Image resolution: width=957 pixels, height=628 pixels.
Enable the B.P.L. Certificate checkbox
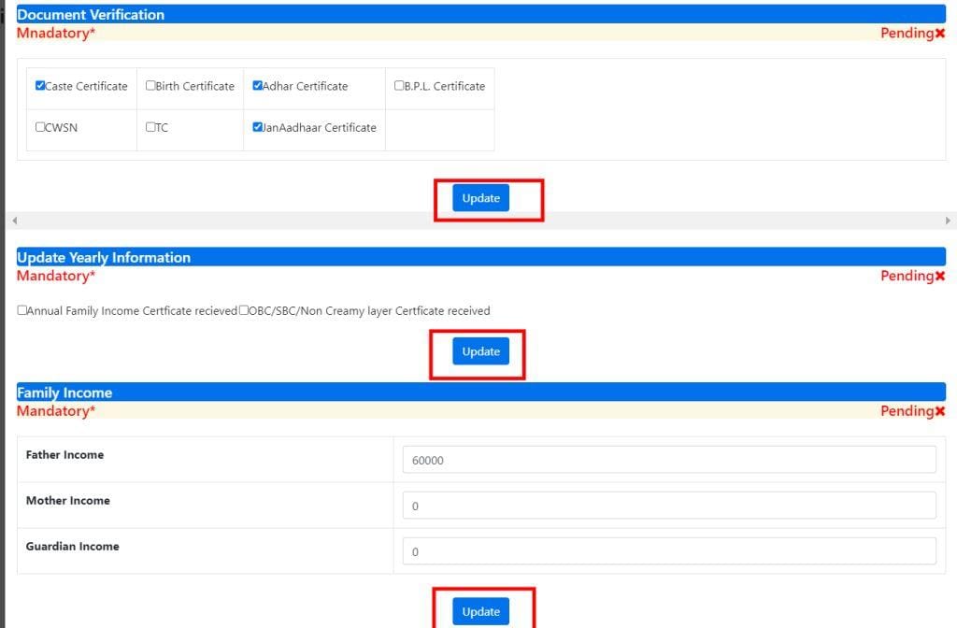[399, 86]
